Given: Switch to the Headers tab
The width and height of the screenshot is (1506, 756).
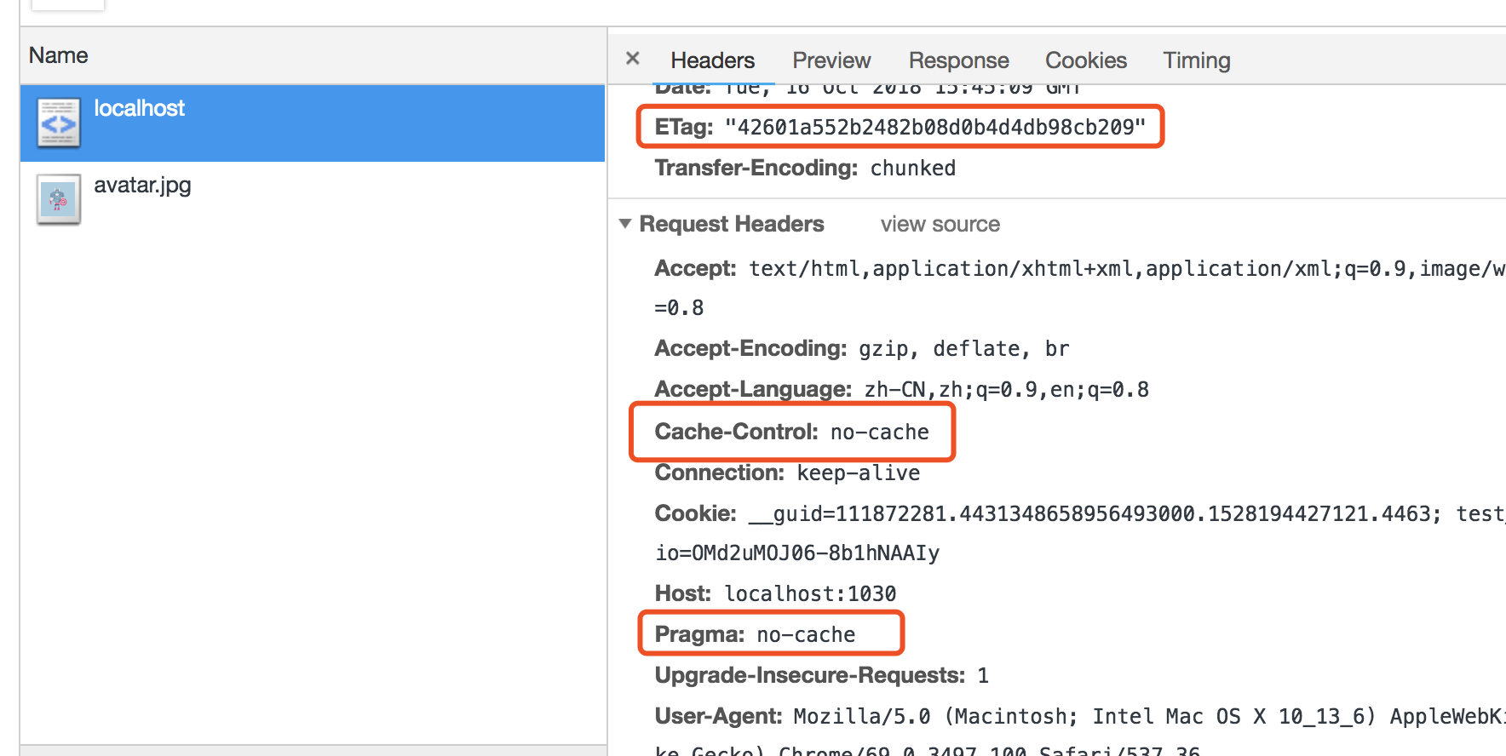Looking at the screenshot, I should click(712, 60).
